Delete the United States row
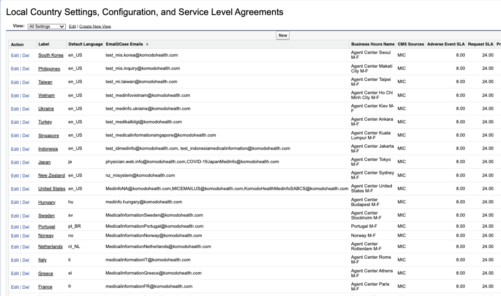The width and height of the screenshot is (501, 296). tap(26, 189)
